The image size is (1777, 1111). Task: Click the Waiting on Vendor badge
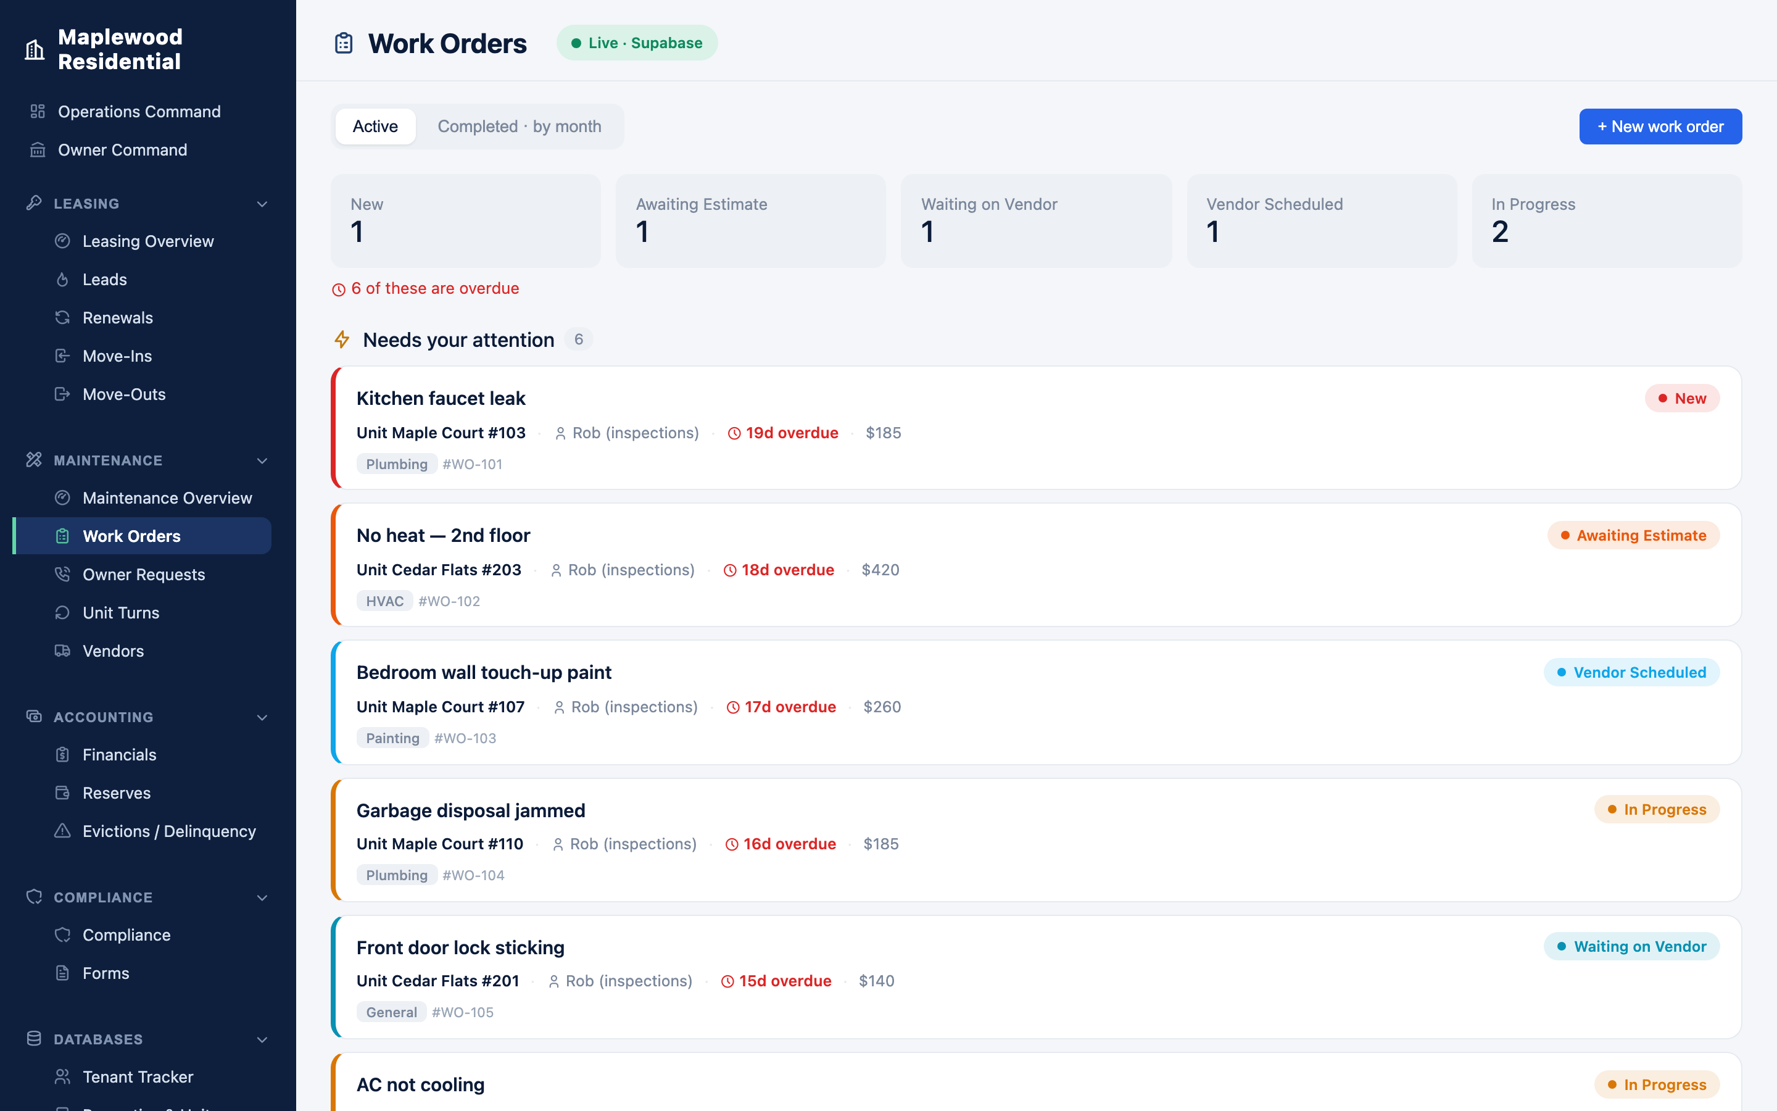(1631, 946)
